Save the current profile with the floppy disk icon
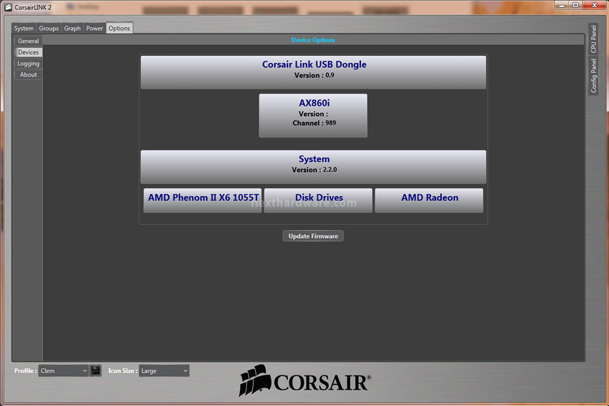 coord(96,371)
